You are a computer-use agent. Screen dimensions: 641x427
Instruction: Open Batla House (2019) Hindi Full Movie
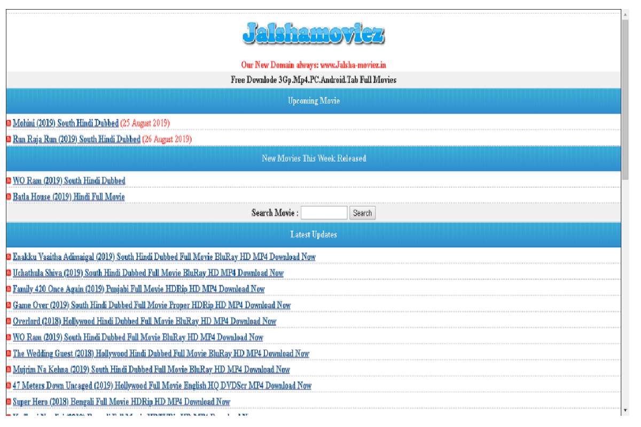tap(69, 197)
